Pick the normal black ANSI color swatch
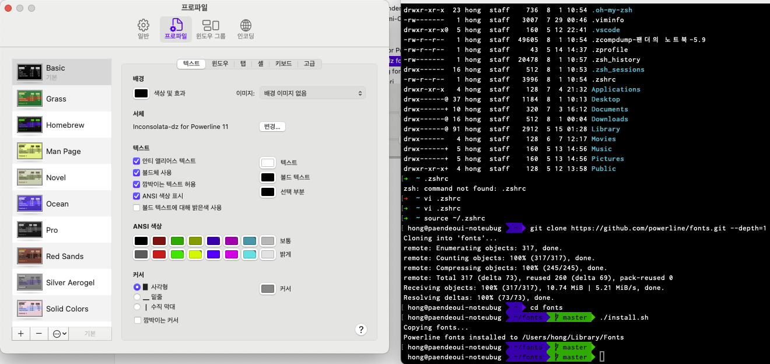This screenshot has width=770, height=364. (x=141, y=241)
